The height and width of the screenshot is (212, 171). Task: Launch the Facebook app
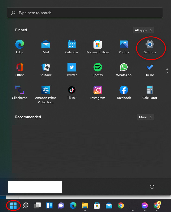(124, 92)
